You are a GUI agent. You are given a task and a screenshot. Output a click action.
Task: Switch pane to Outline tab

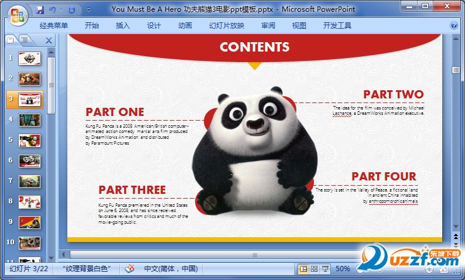coord(25,40)
